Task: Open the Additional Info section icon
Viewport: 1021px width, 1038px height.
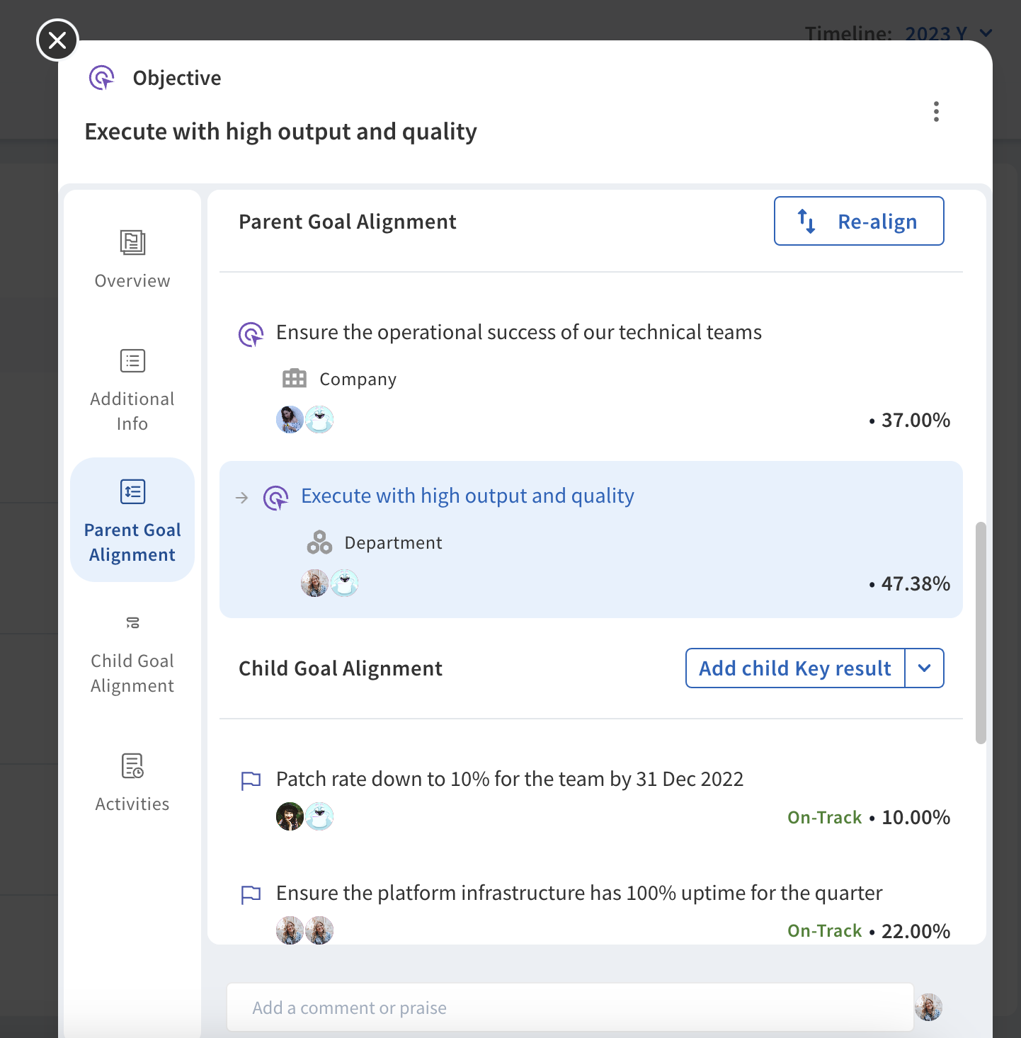Action: [132, 361]
